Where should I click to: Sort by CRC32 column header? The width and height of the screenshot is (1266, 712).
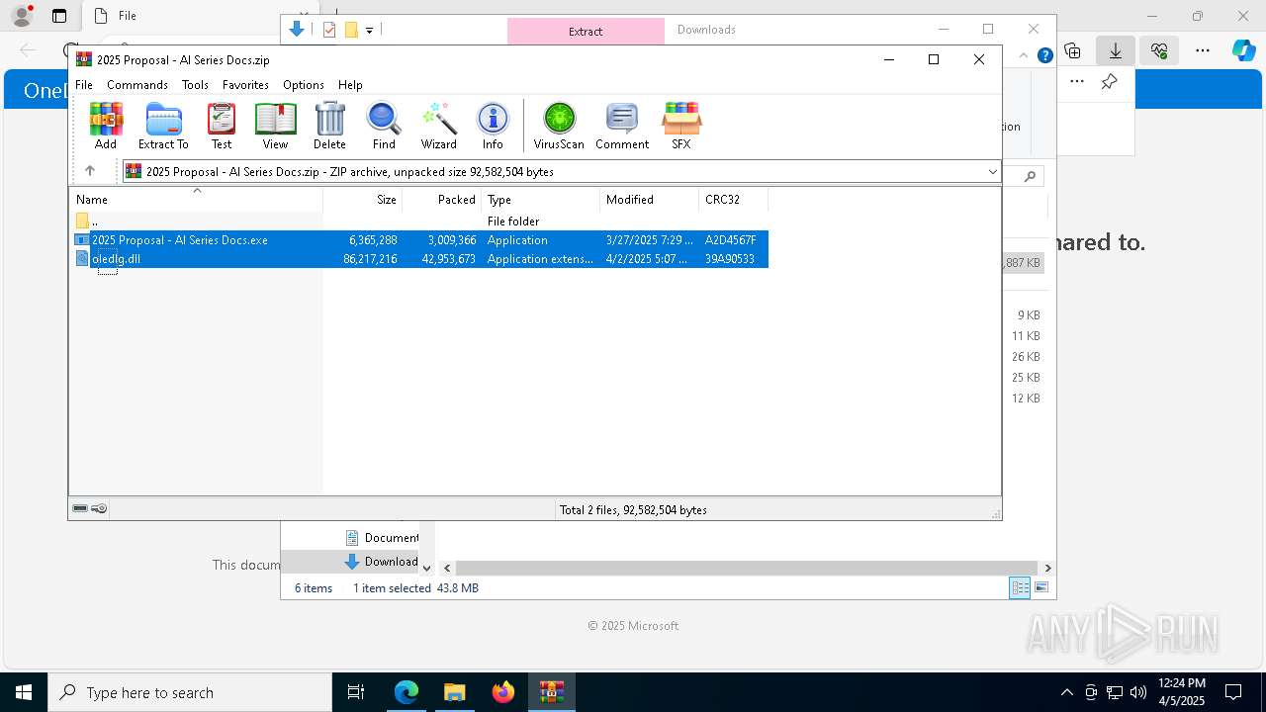click(733, 200)
